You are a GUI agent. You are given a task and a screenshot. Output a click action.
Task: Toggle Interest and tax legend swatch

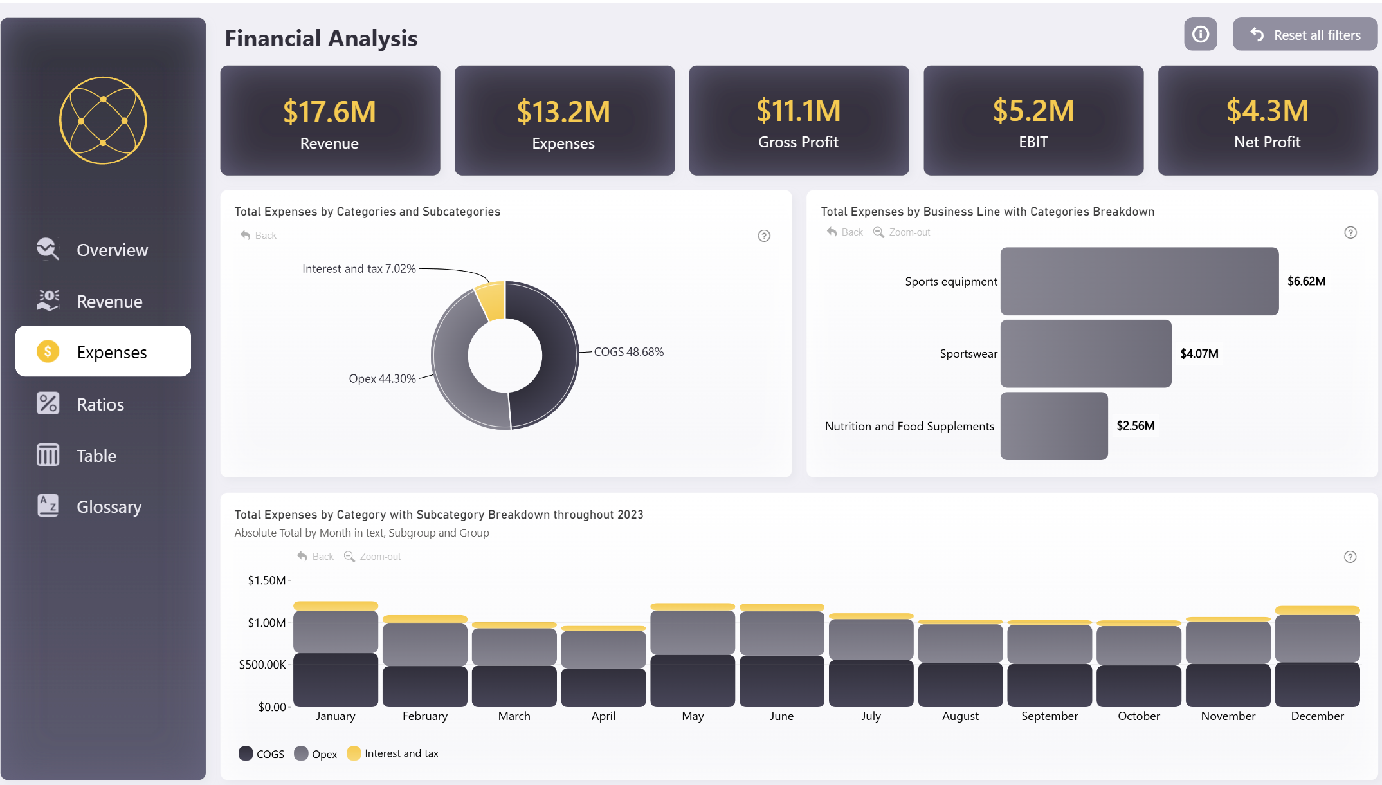[354, 753]
